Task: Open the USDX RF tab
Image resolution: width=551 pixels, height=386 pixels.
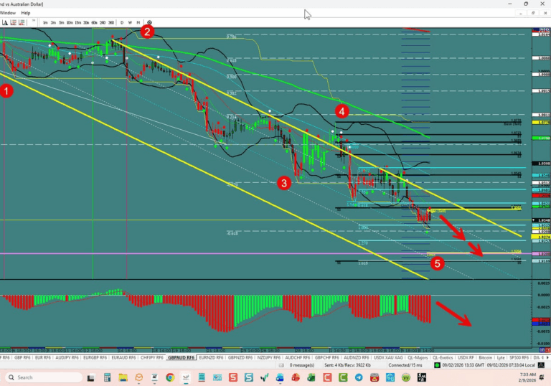Action: (x=466, y=357)
